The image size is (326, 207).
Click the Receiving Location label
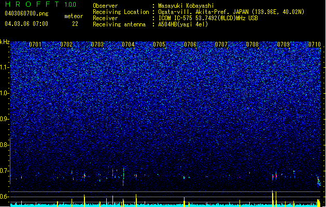pyautogui.click(x=121, y=12)
